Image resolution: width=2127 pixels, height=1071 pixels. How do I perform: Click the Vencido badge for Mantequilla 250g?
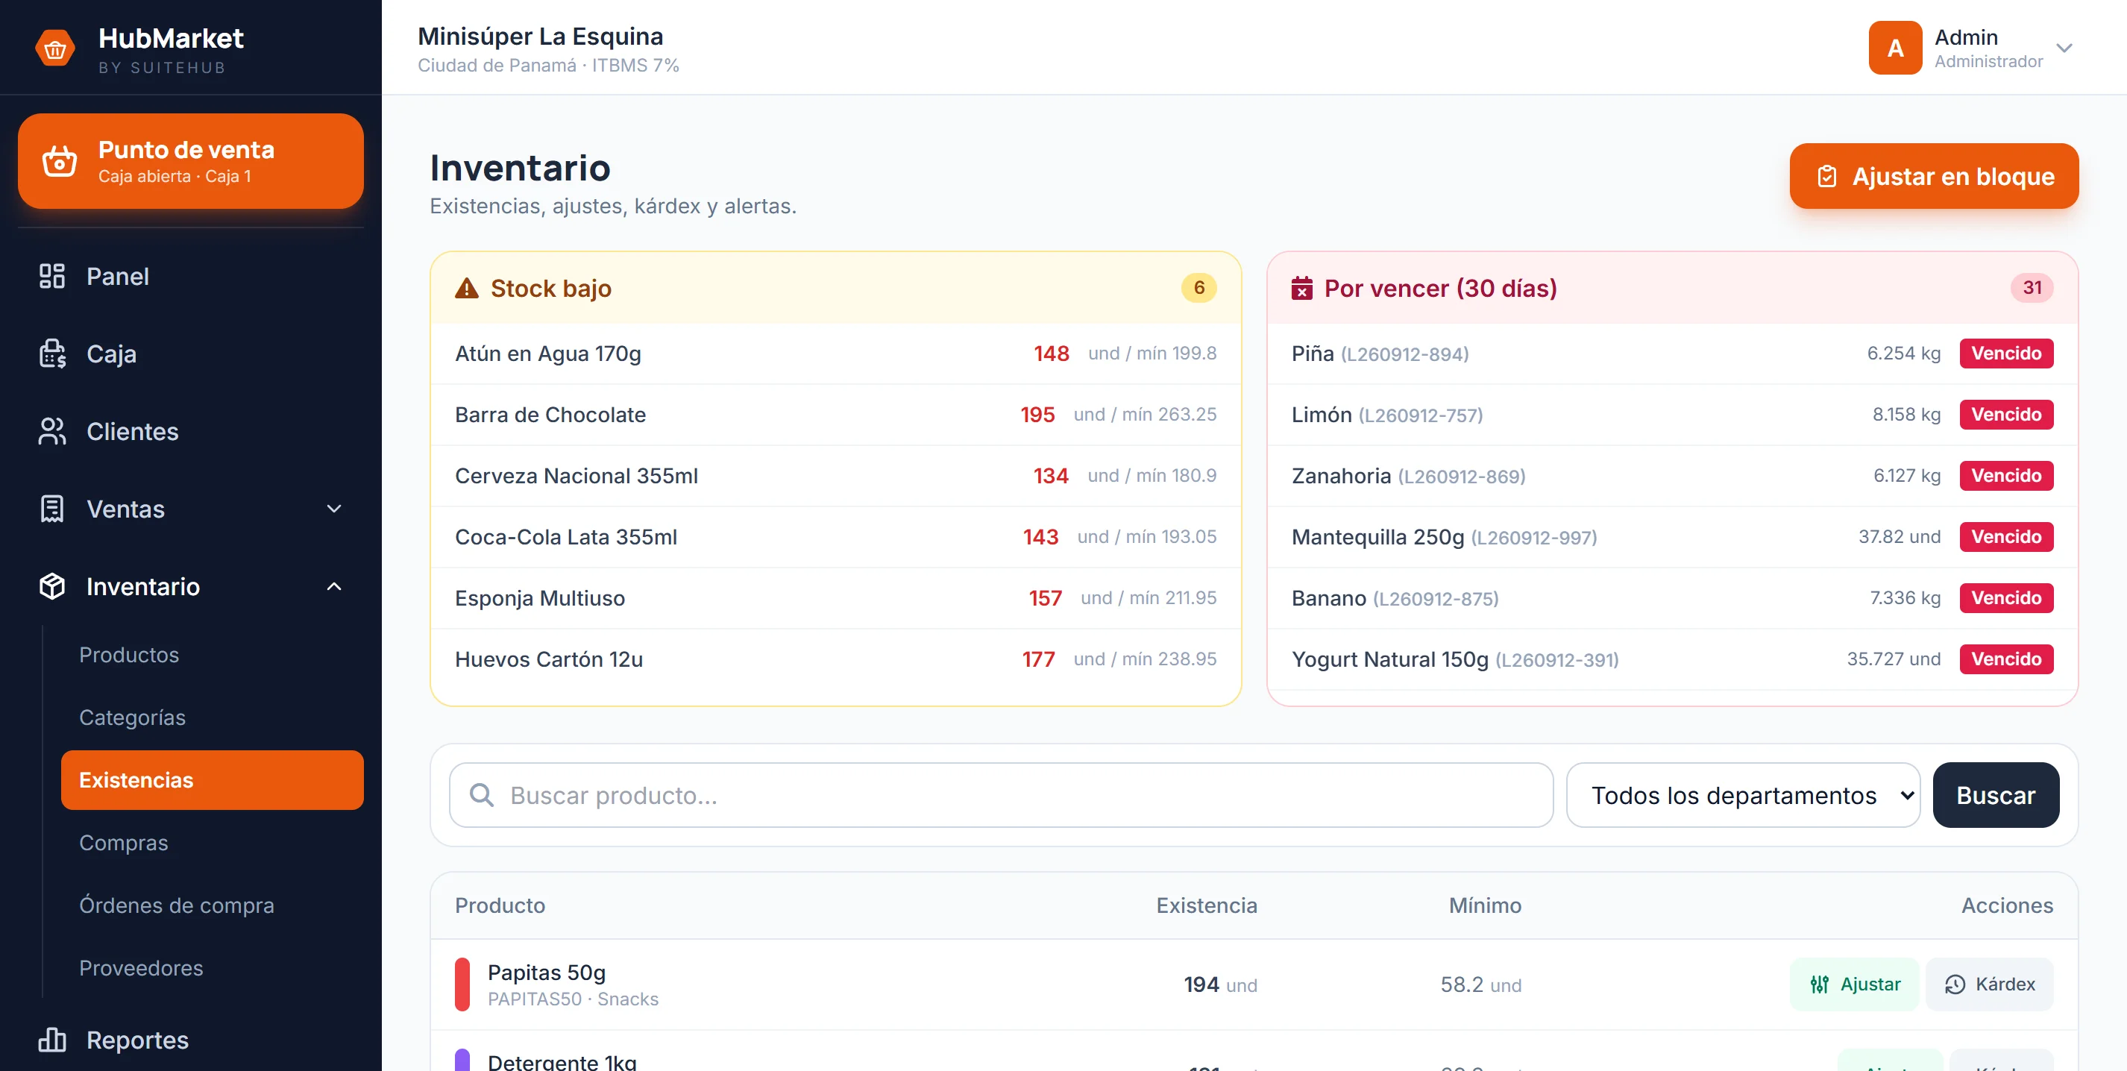tap(2006, 537)
